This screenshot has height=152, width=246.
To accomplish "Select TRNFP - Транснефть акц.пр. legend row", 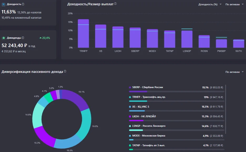I will (x=177, y=99).
